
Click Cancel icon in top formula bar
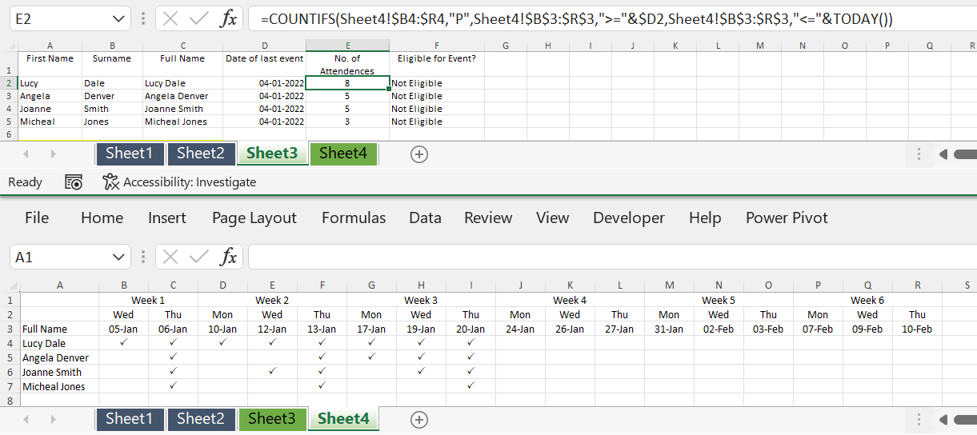point(170,18)
